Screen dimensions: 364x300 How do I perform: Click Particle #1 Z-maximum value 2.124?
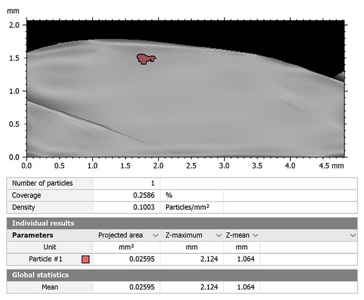pos(209,259)
